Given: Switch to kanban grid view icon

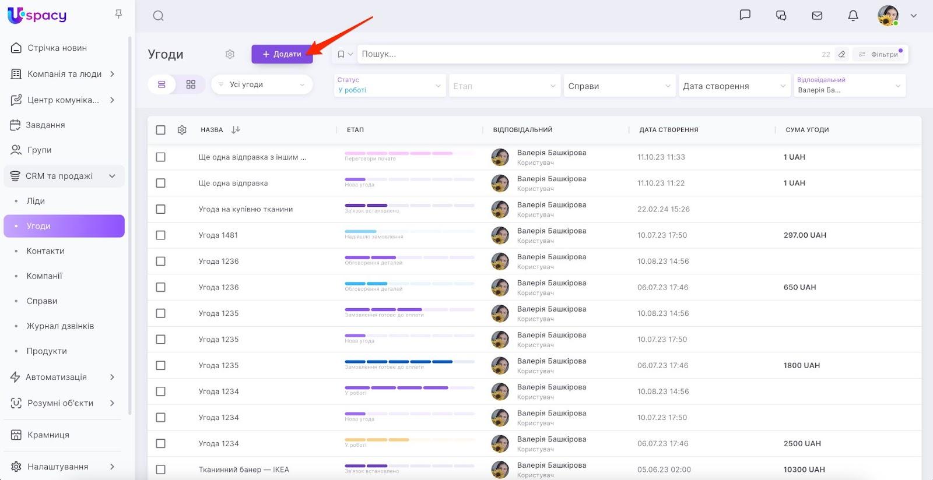Looking at the screenshot, I should tap(191, 84).
